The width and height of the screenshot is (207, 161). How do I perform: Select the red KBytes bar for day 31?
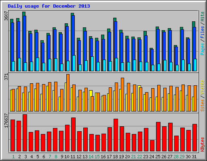pos(194,138)
